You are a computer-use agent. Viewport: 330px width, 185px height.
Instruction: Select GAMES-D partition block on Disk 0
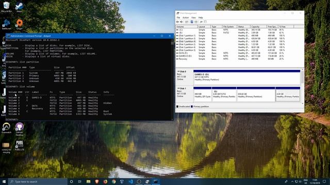(246, 77)
